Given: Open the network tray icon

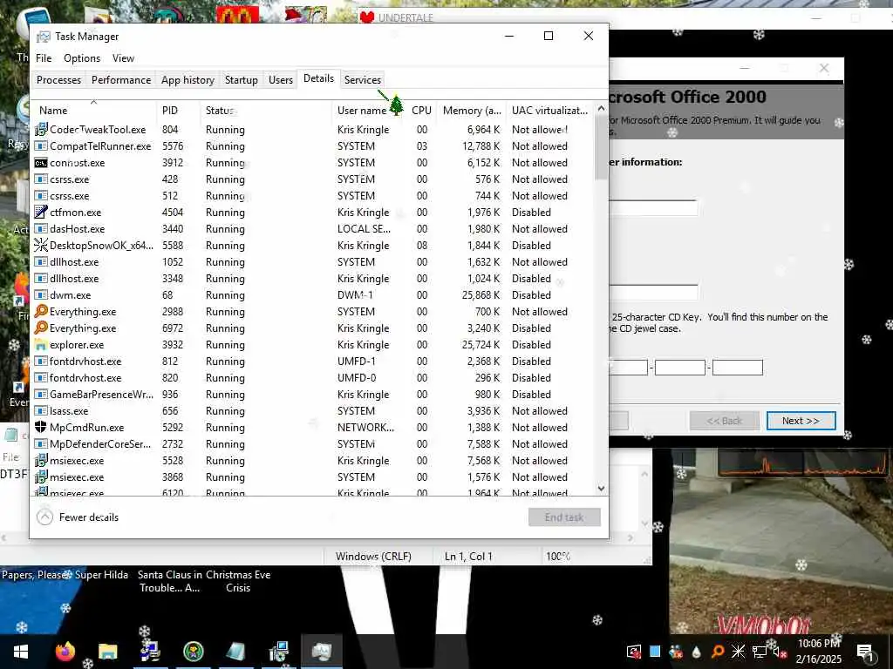Looking at the screenshot, I should [760, 652].
